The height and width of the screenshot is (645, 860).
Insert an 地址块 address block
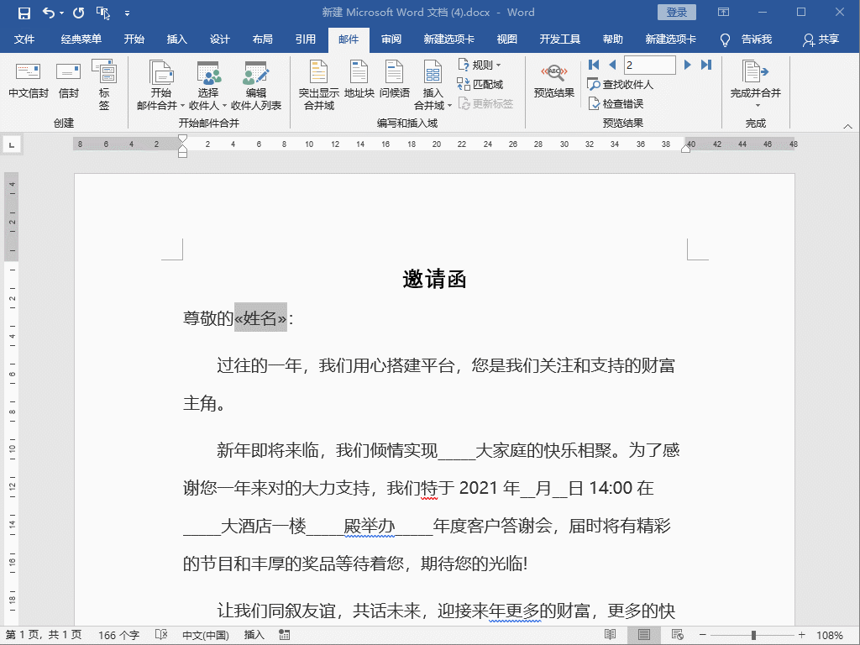pyautogui.click(x=359, y=80)
